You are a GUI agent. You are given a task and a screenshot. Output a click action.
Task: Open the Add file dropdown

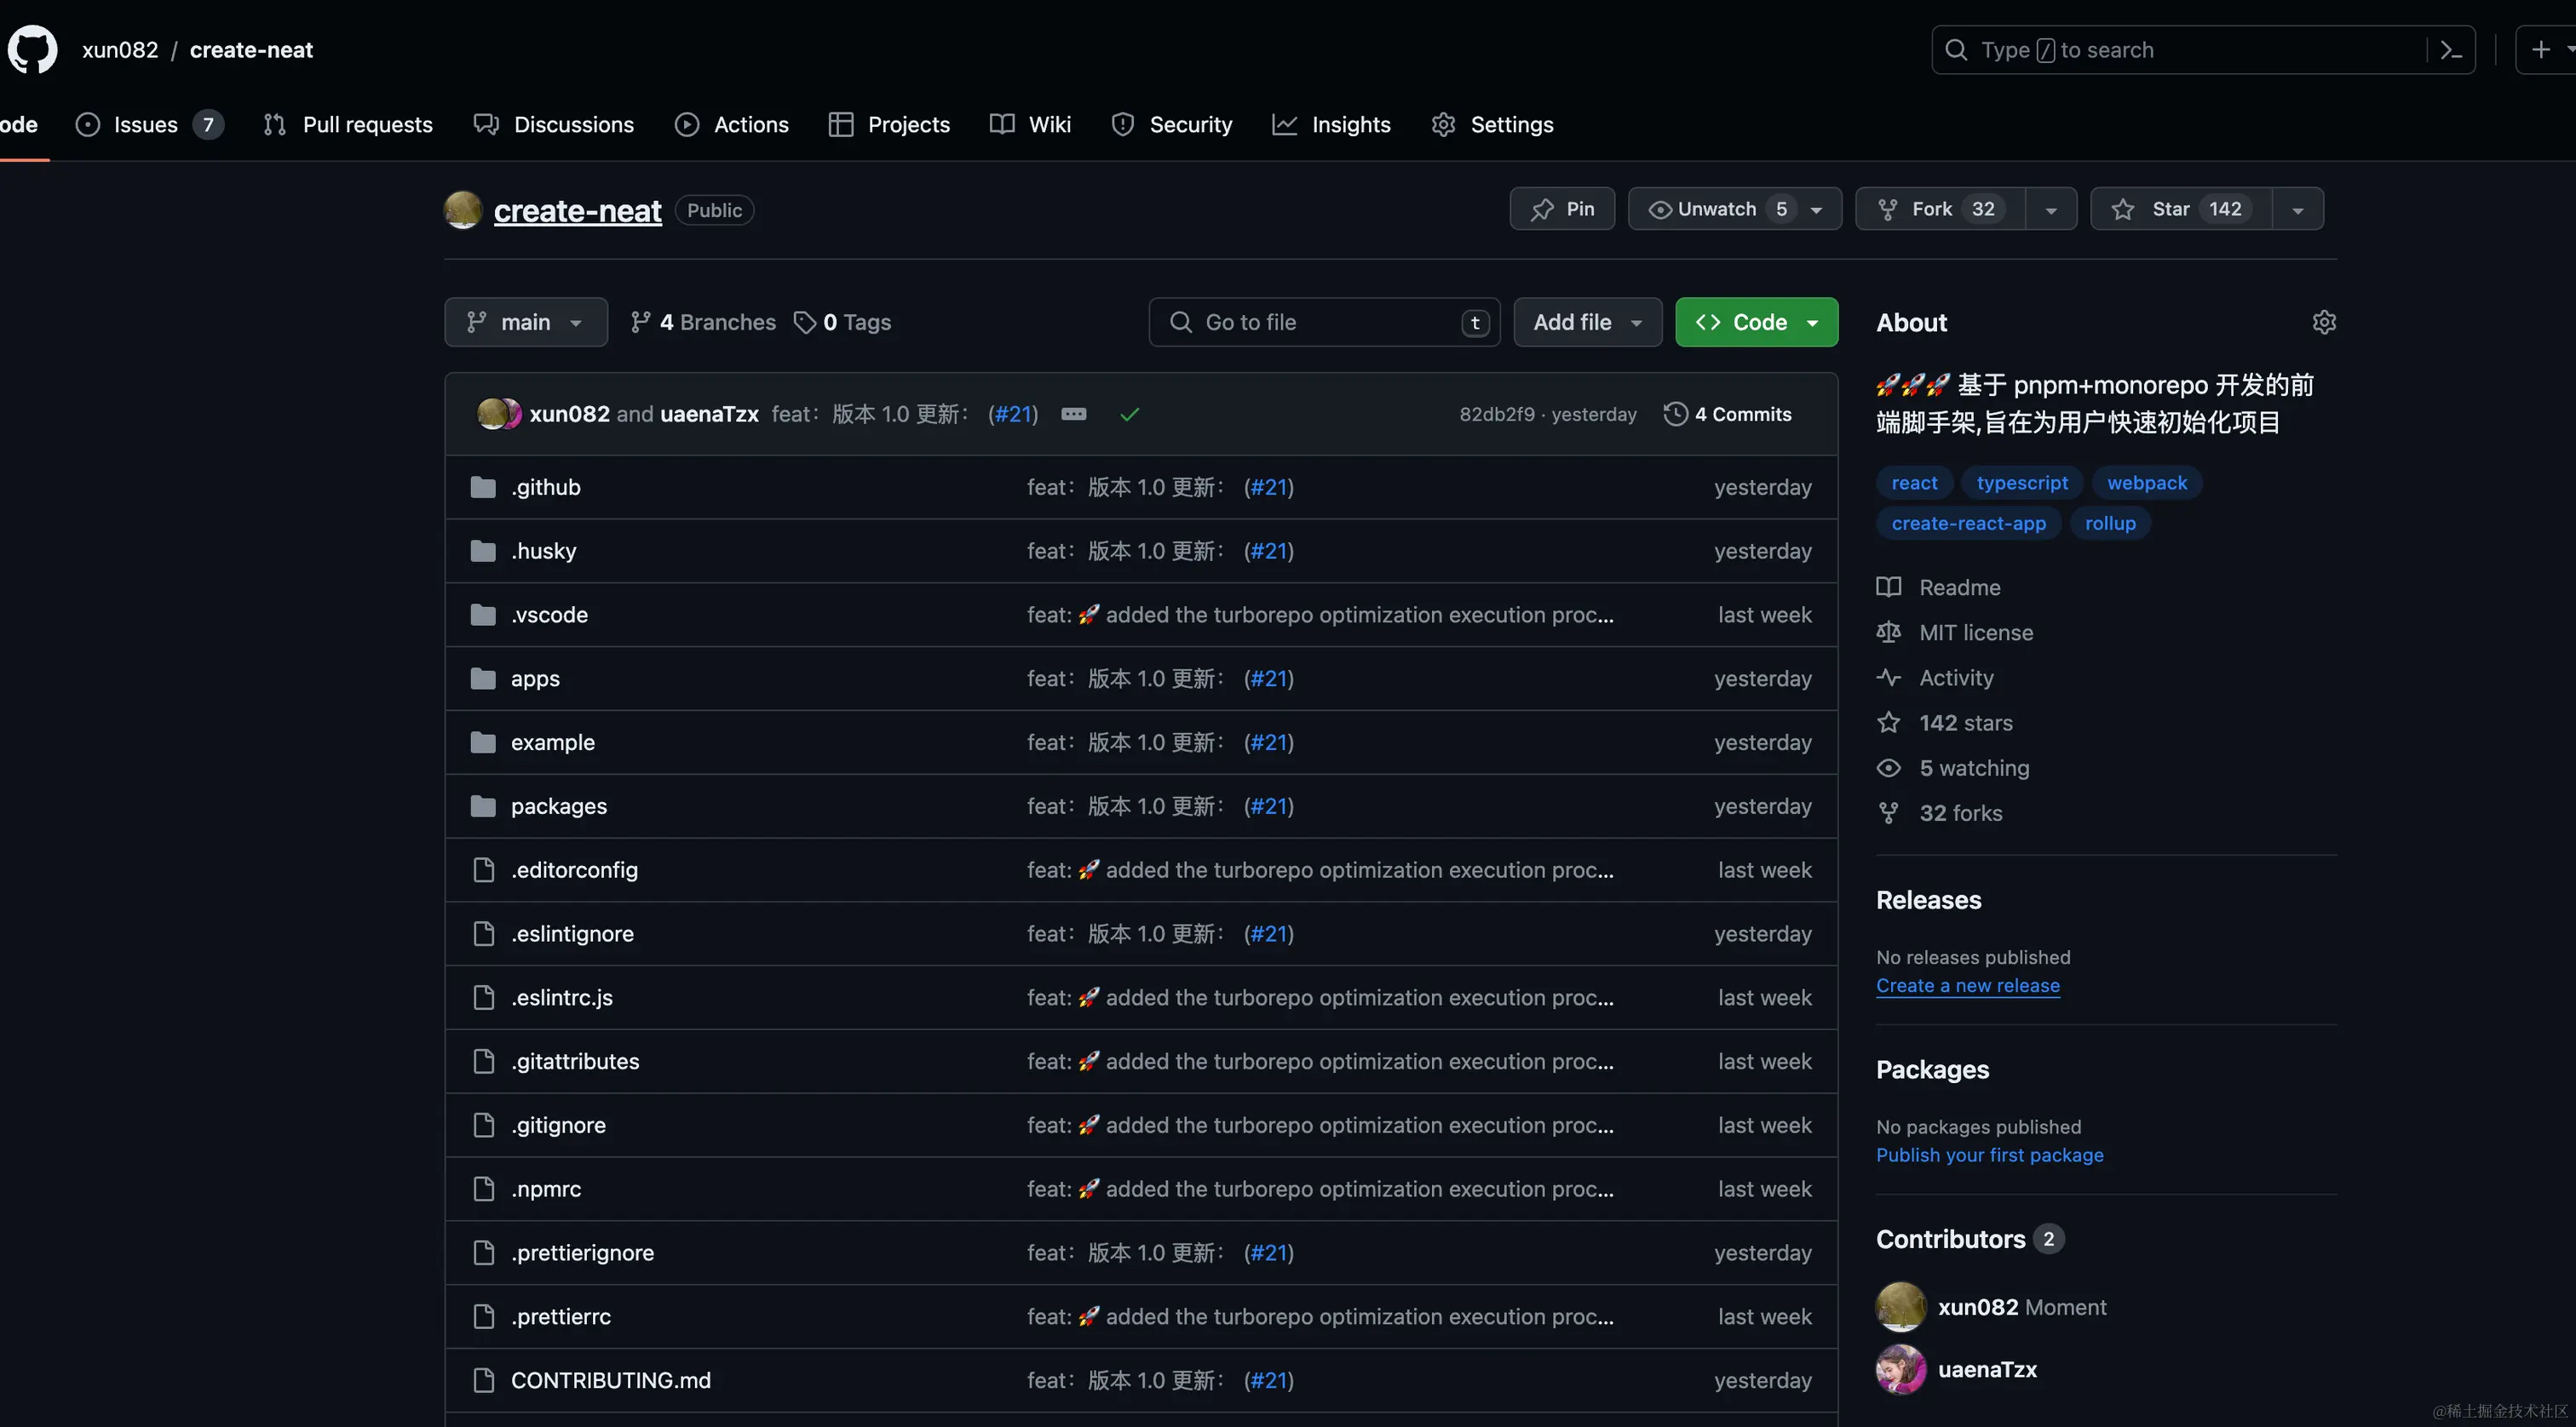pyautogui.click(x=1588, y=322)
